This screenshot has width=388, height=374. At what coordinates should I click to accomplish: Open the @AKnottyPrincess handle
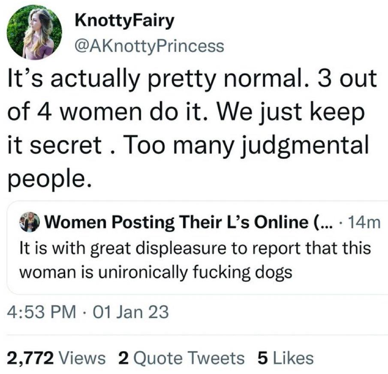click(x=149, y=46)
